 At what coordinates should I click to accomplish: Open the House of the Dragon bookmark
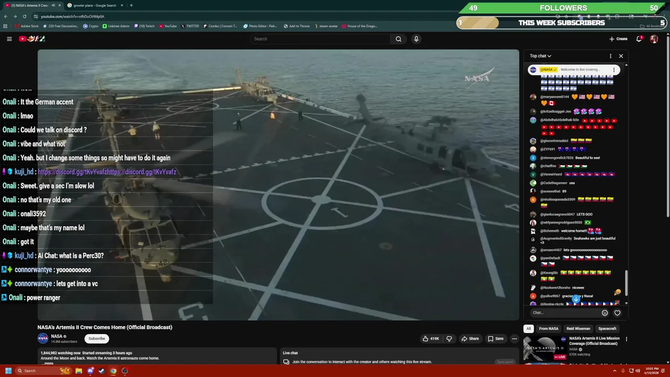tap(359, 26)
